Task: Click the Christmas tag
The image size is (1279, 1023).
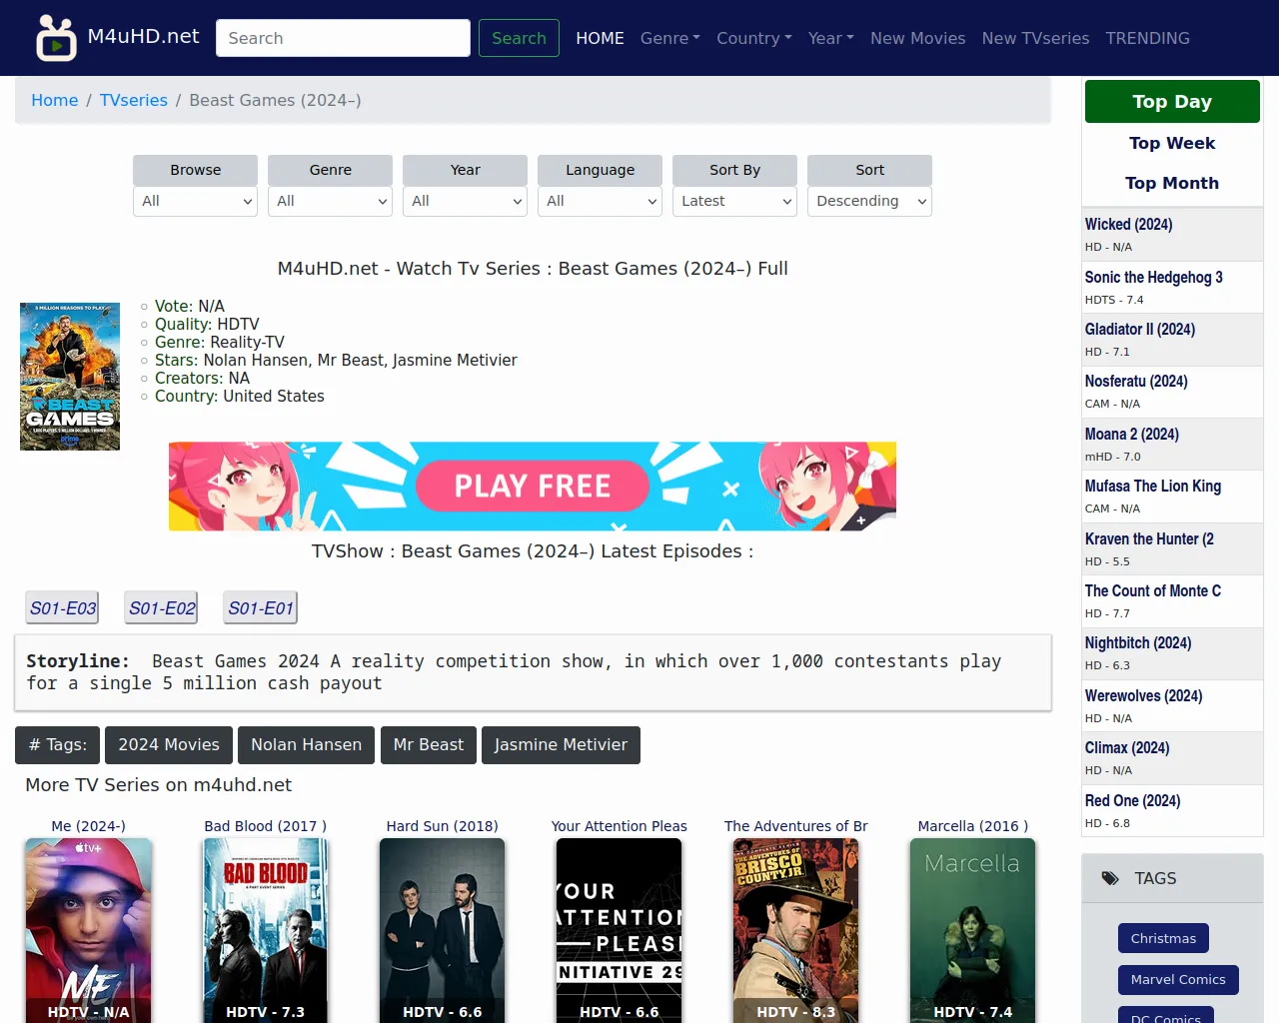Action: pos(1163,938)
